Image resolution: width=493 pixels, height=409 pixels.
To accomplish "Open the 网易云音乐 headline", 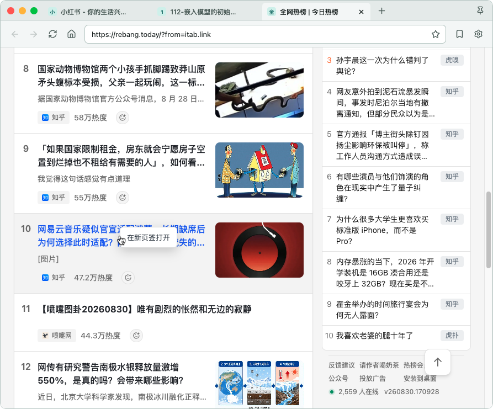I will (121, 236).
